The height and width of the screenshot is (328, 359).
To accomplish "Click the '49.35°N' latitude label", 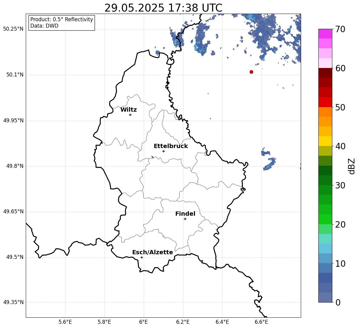I will tap(13, 302).
